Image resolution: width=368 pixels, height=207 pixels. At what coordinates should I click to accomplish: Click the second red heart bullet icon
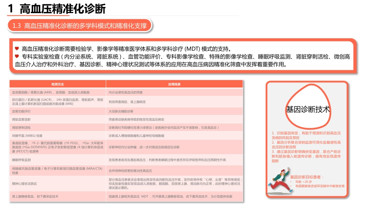[17, 56]
